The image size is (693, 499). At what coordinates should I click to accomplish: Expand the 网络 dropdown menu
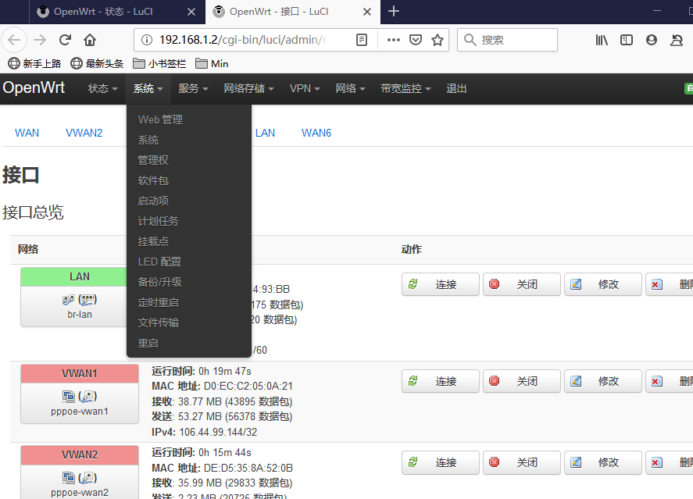pyautogui.click(x=350, y=89)
